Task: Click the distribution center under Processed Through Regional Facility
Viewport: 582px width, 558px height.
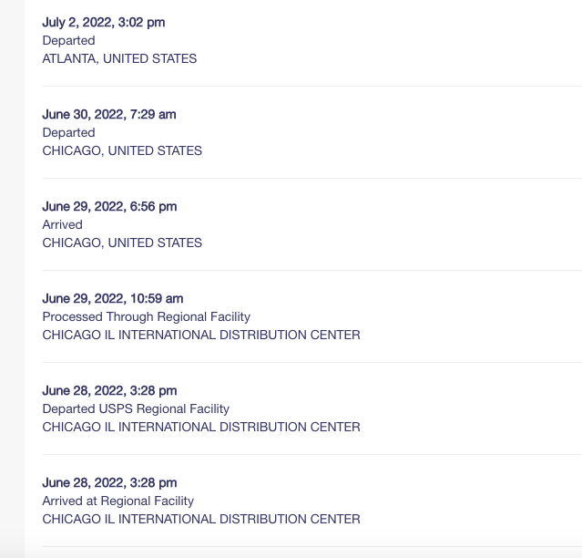Action: pyautogui.click(x=201, y=335)
